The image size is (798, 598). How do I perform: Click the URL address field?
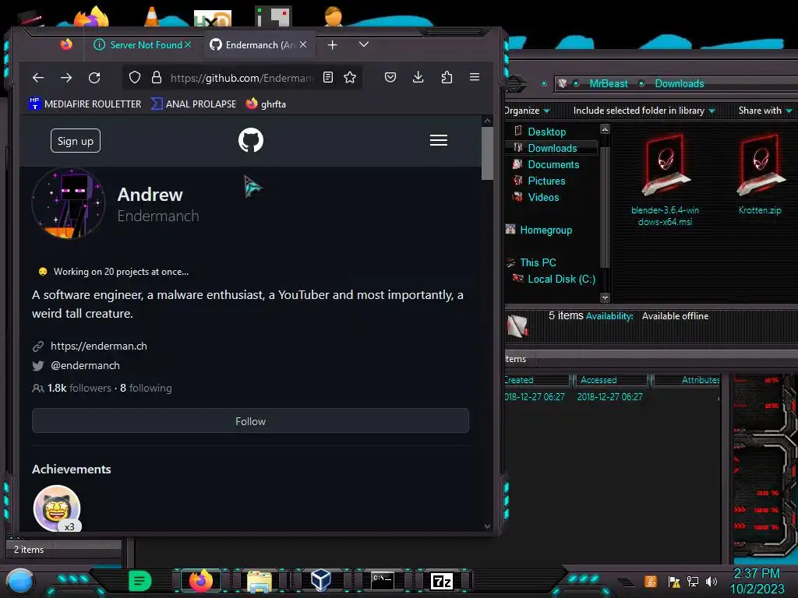click(x=240, y=78)
